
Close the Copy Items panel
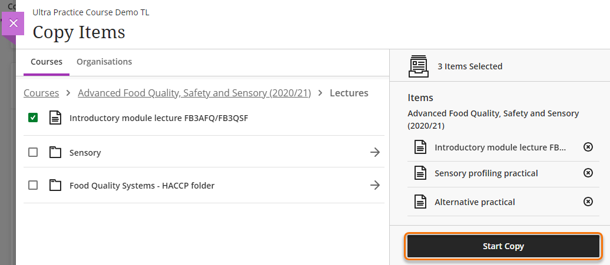coord(14,24)
